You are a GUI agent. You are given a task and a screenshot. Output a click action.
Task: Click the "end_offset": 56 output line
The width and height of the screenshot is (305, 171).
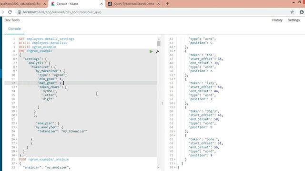[x=204, y=147]
